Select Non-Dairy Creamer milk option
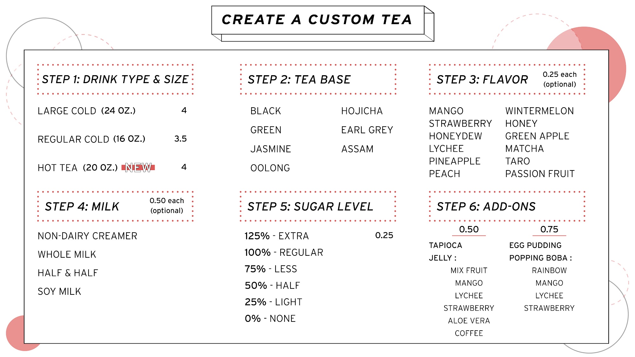635x357 pixels. coord(87,236)
